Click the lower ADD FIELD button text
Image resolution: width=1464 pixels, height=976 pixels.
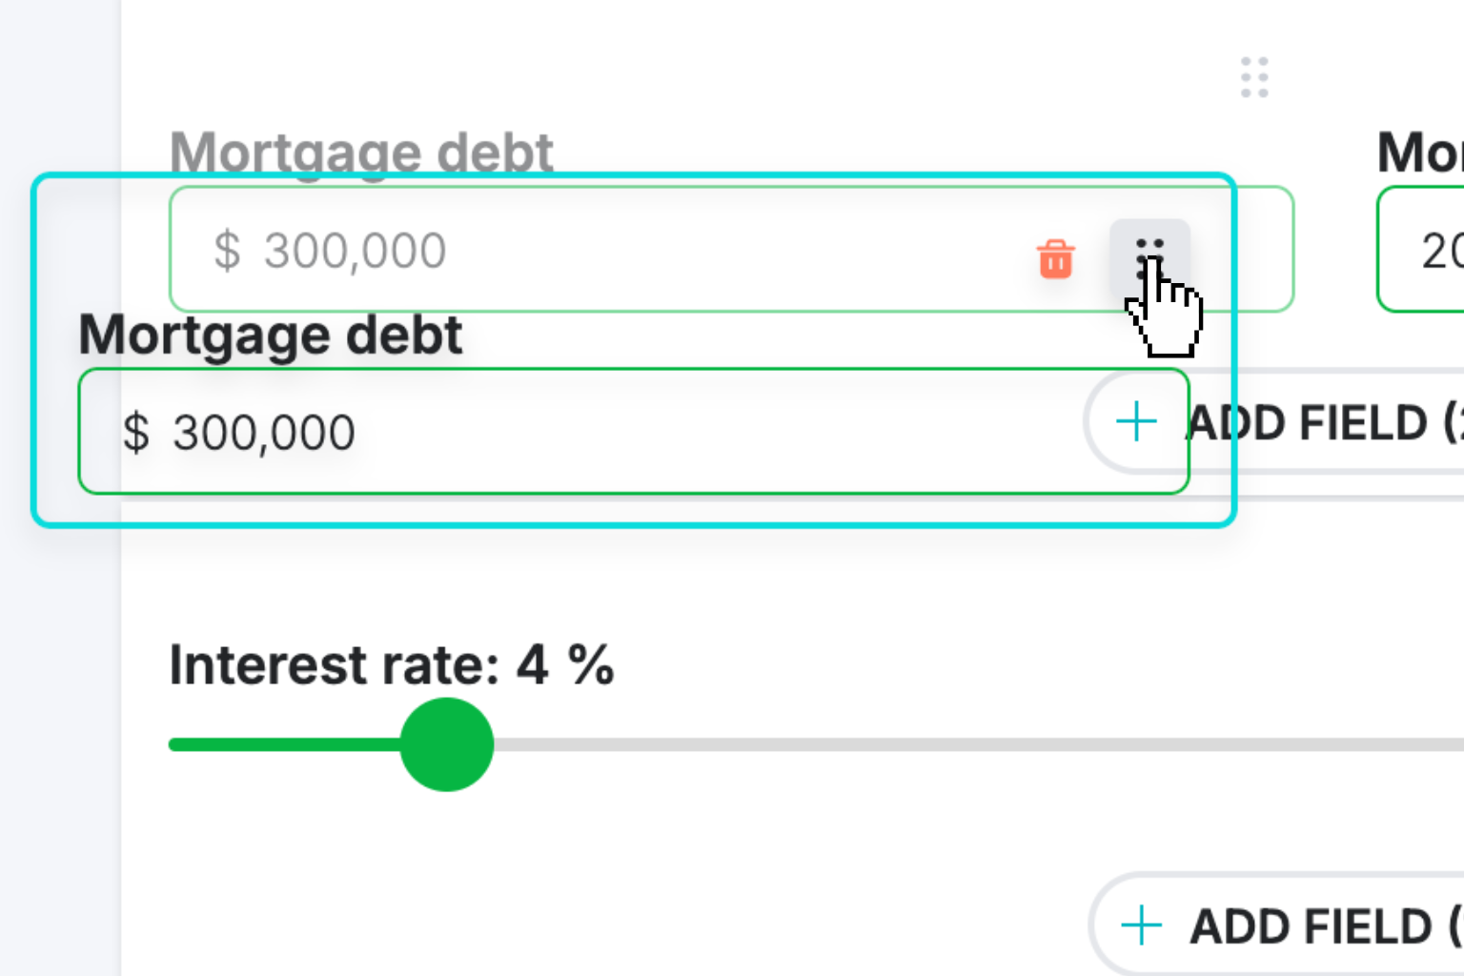(1327, 926)
